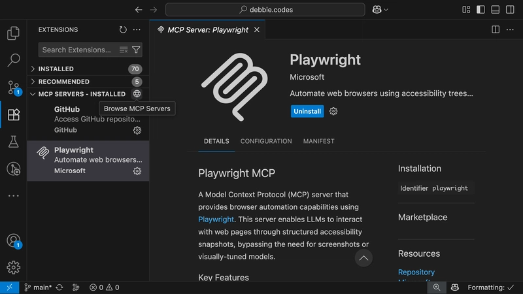
Task: Open gear beside Uninstall button
Action: (x=333, y=111)
